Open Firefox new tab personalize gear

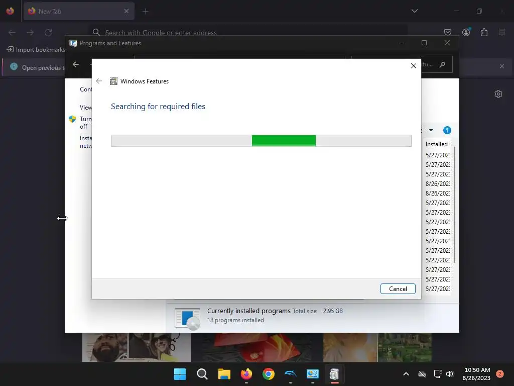(x=498, y=94)
